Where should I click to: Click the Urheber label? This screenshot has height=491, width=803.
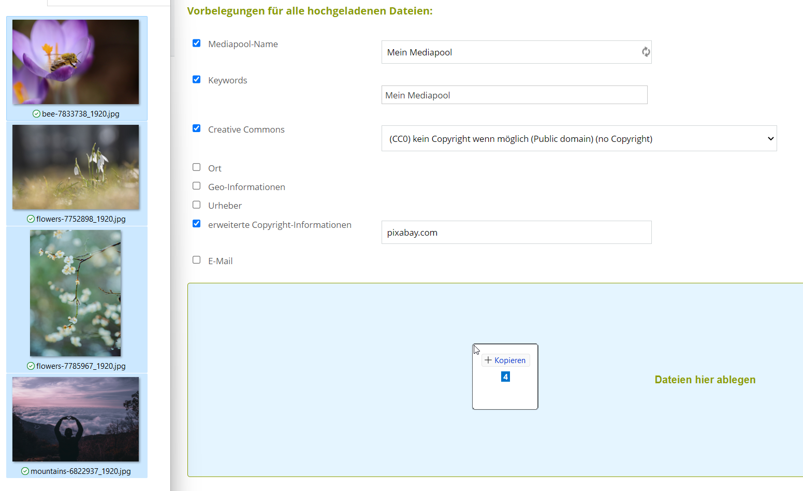click(225, 206)
